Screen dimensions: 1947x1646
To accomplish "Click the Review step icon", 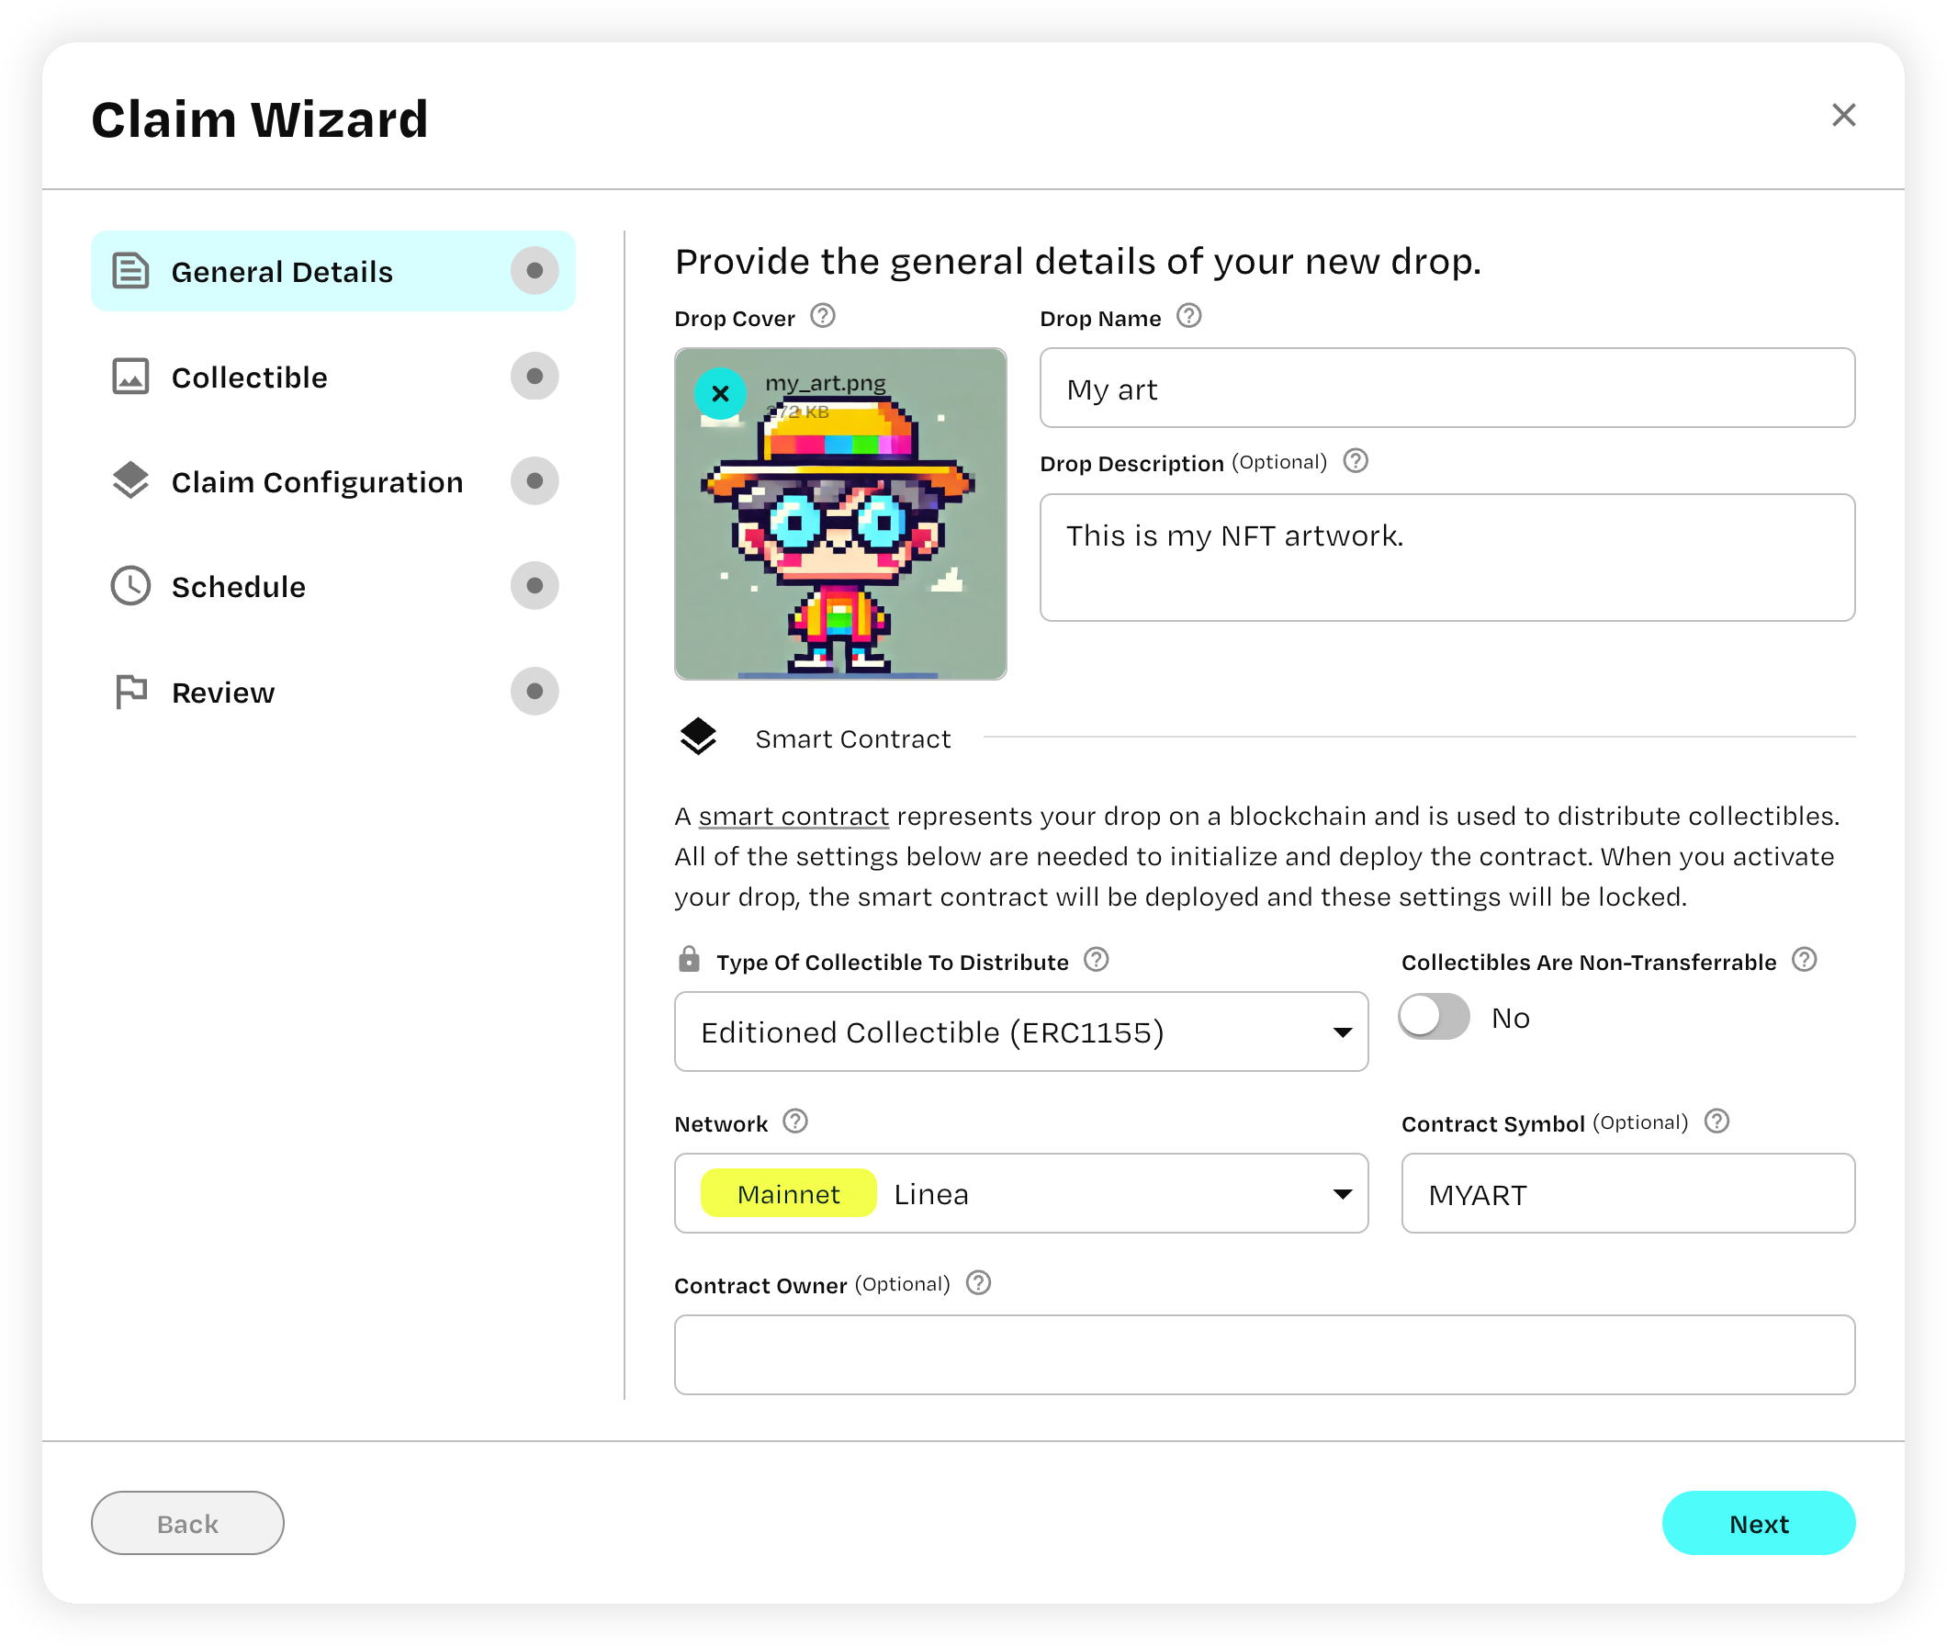I will [x=130, y=693].
